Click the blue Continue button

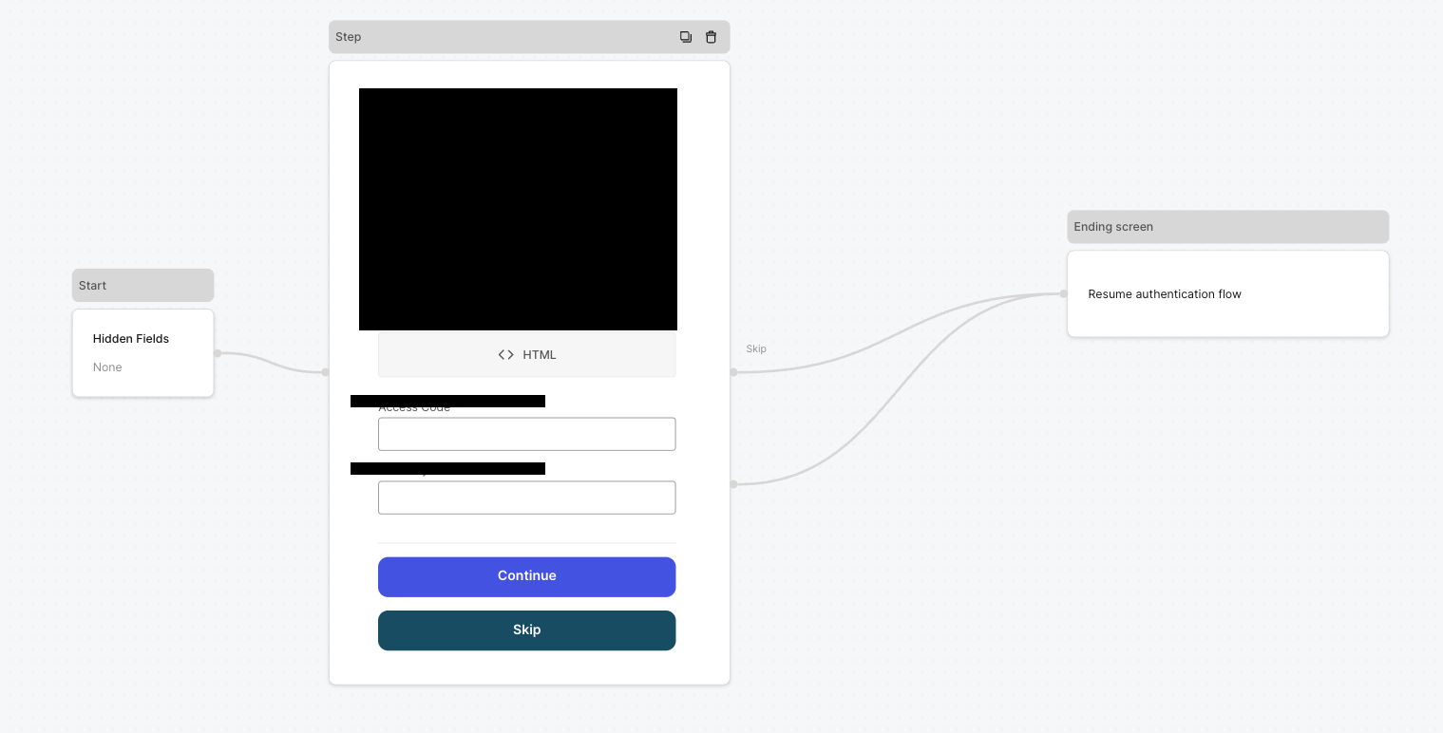click(527, 576)
